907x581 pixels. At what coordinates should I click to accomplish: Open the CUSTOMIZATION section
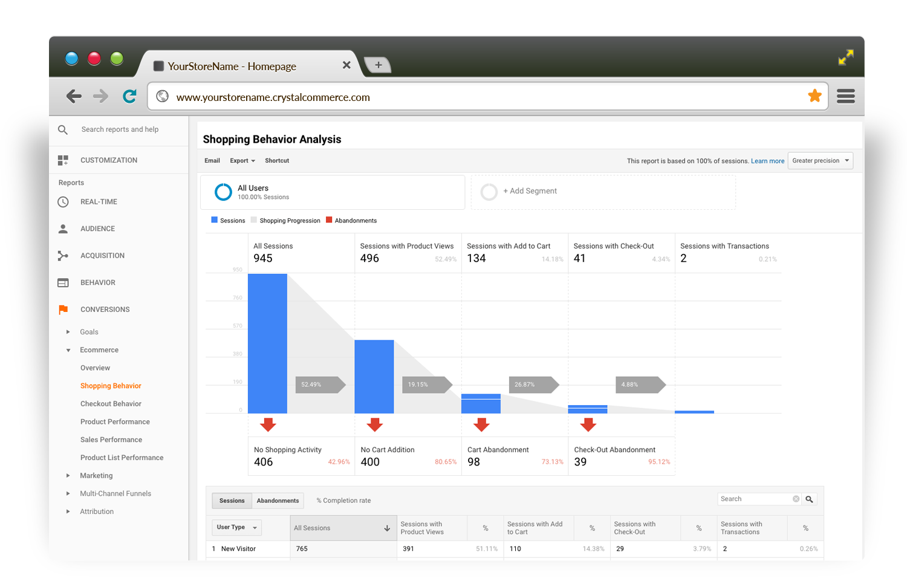click(109, 160)
